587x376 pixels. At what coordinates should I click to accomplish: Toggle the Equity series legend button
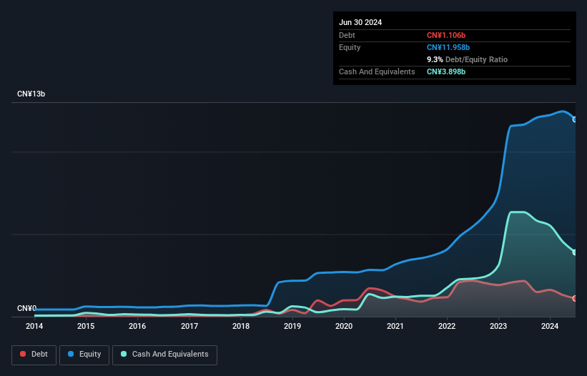point(84,355)
